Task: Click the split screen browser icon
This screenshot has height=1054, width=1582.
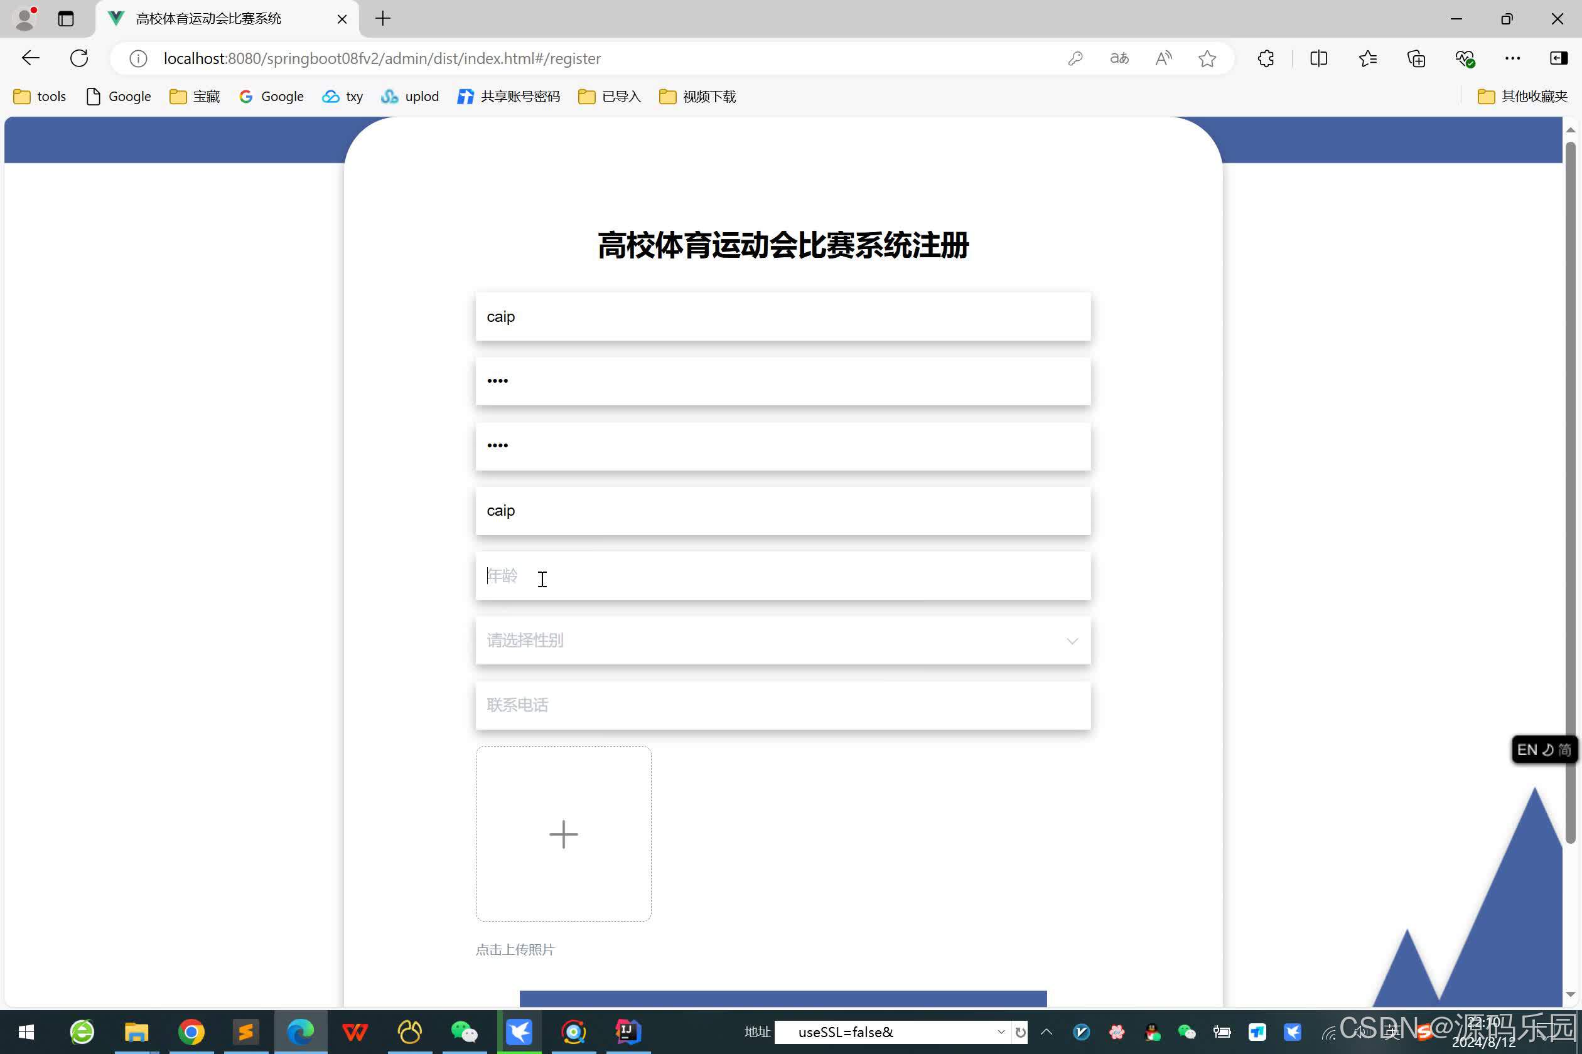Action: pos(1318,58)
